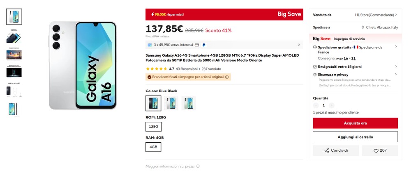This screenshot has width=411, height=171.
Task: Select the 4GB RAM option
Action: point(153,147)
